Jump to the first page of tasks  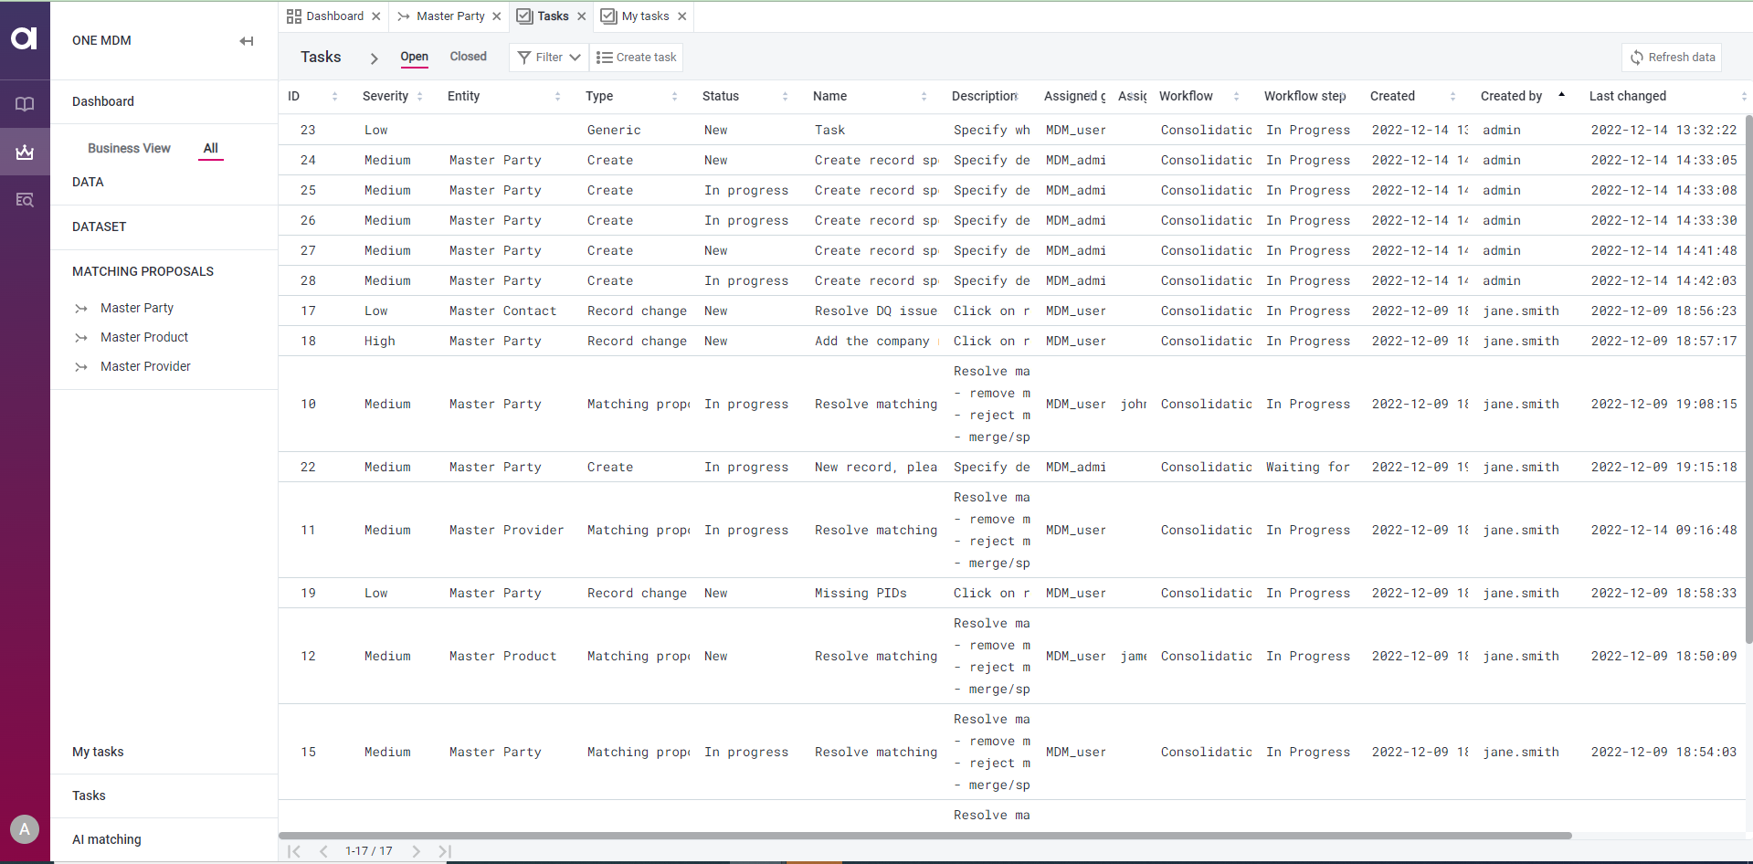pos(294,851)
